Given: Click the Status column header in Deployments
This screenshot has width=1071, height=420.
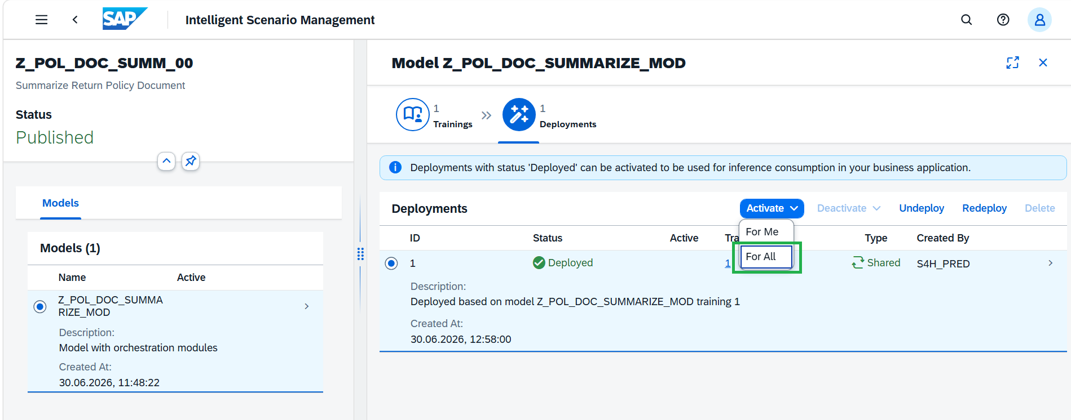Looking at the screenshot, I should point(548,238).
